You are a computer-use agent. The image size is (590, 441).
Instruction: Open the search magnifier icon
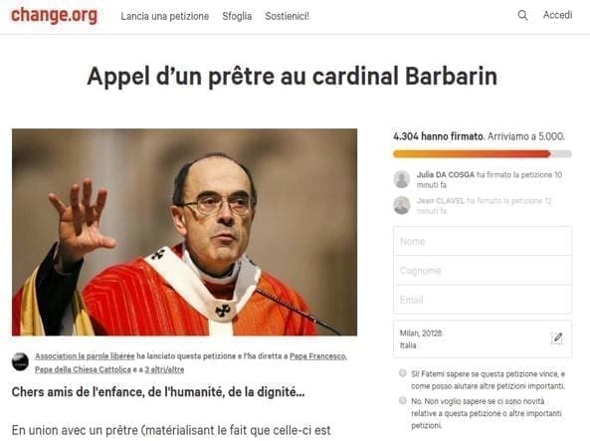click(522, 16)
